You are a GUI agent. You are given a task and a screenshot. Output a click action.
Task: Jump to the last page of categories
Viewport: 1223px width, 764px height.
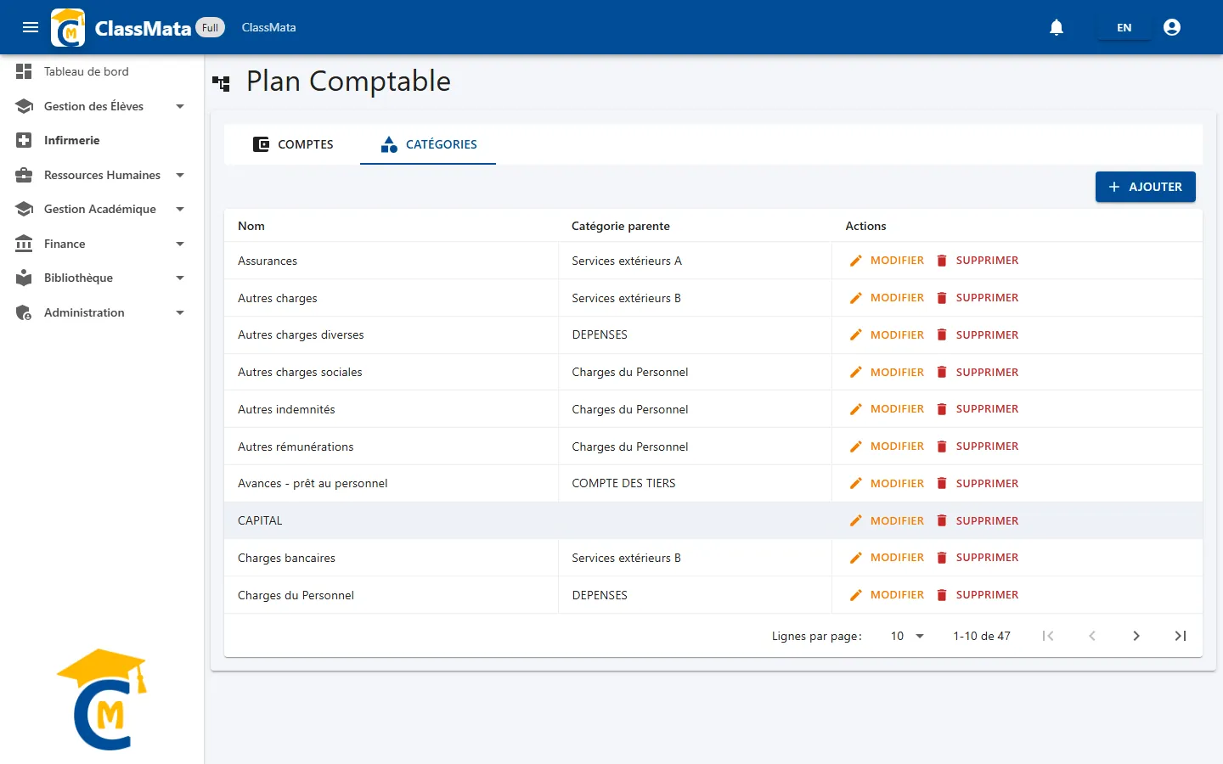point(1181,636)
